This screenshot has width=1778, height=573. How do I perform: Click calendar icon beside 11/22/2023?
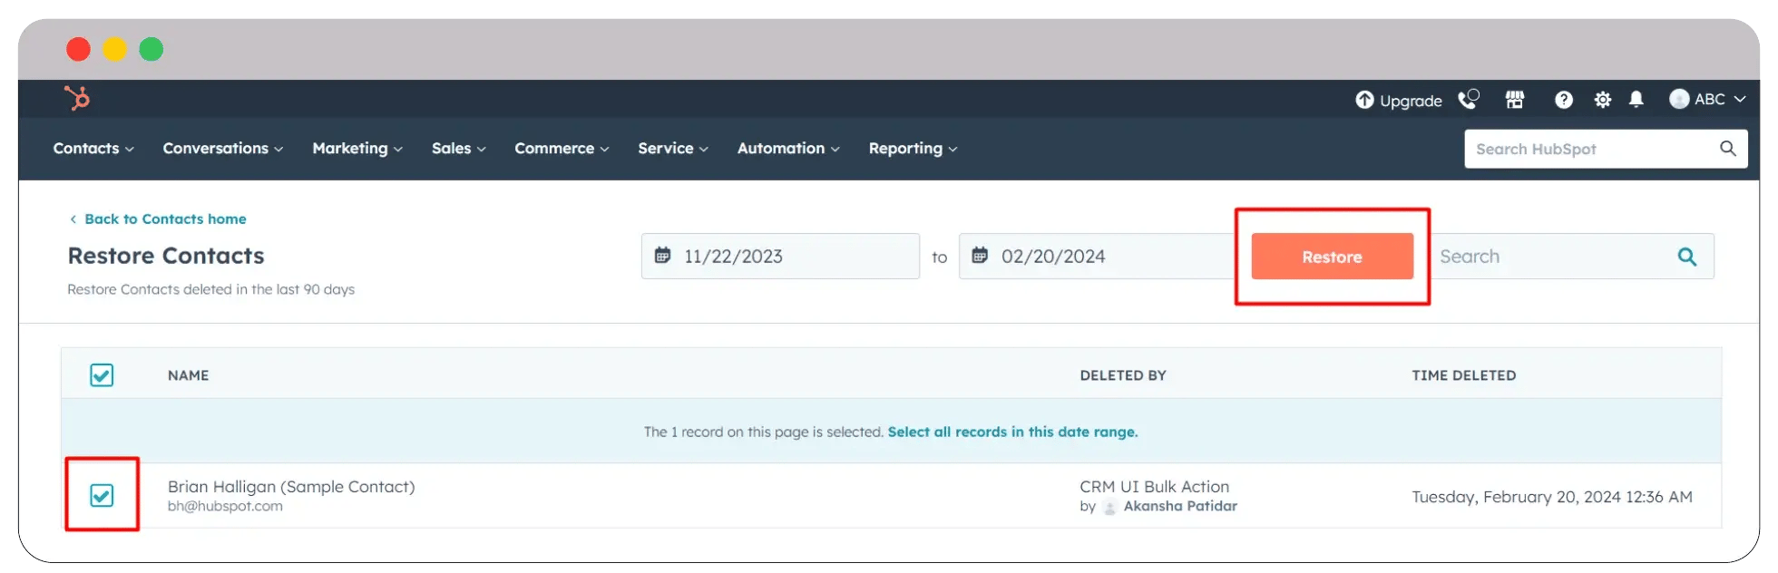click(x=663, y=256)
